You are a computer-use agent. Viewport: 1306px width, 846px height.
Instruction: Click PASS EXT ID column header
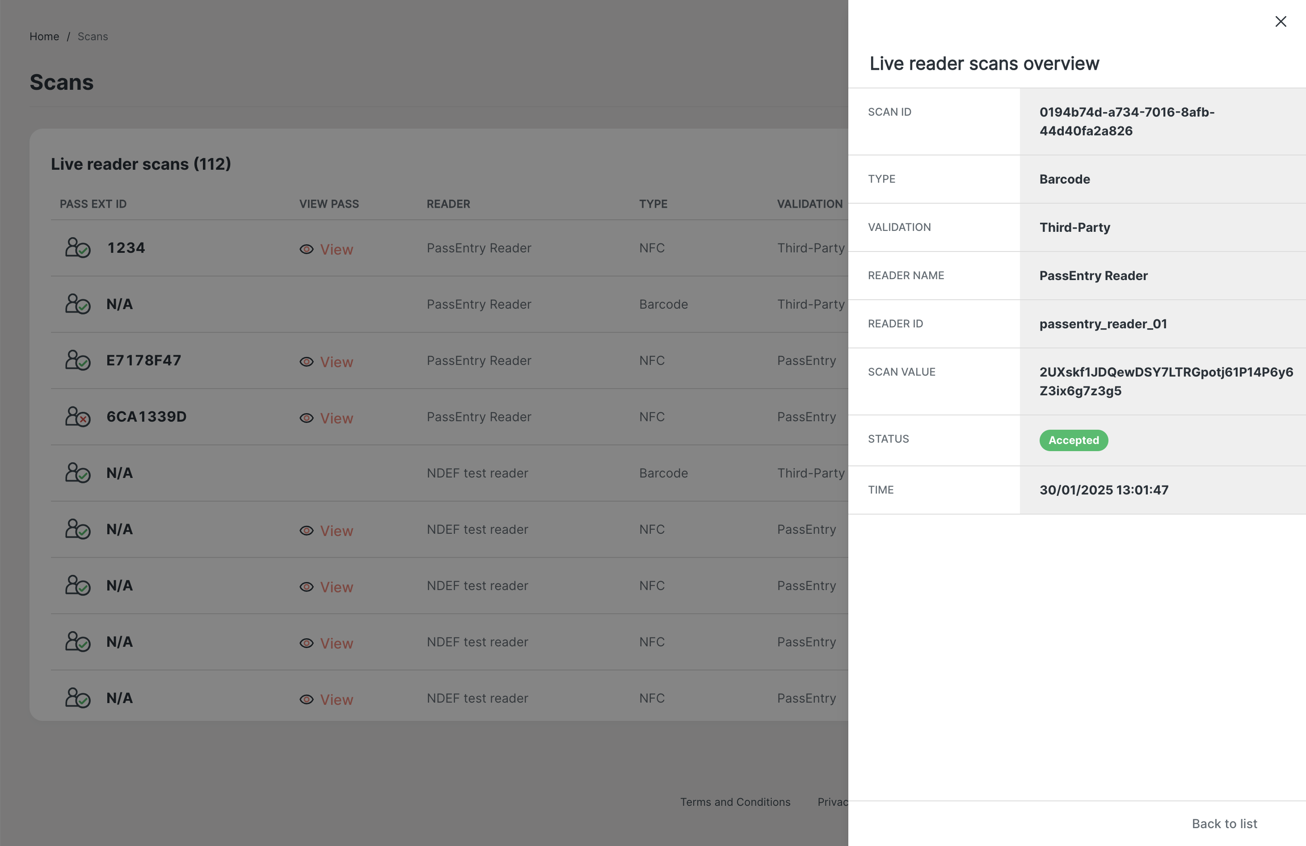93,204
